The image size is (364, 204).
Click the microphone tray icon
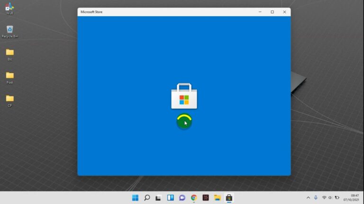316,197
